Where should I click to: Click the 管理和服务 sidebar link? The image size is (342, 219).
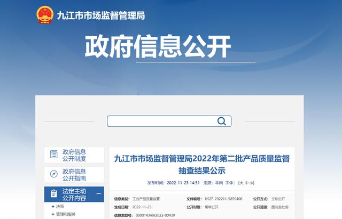pyautogui.click(x=66, y=214)
